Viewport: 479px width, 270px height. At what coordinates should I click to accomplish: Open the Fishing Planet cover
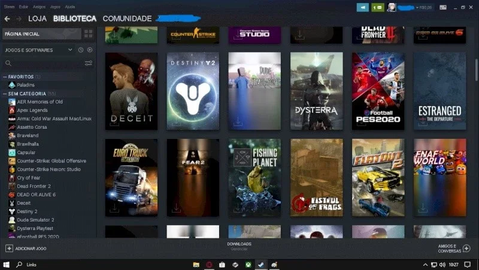[x=255, y=178]
